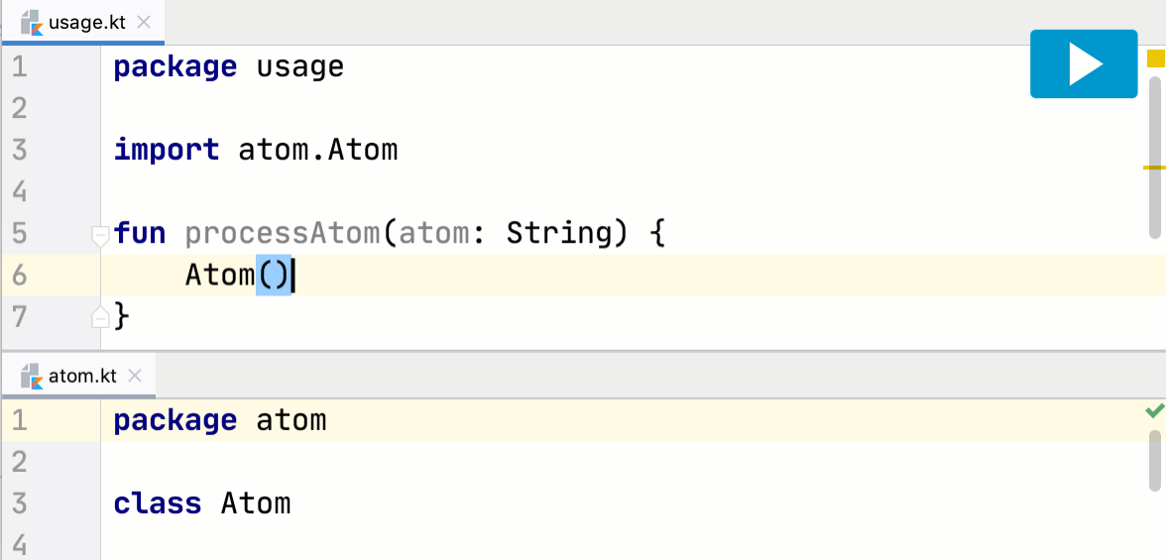Viewport: 1166px width, 560px height.
Task: Click the yellow warning stripe on scrollbar
Action: pos(1154,168)
